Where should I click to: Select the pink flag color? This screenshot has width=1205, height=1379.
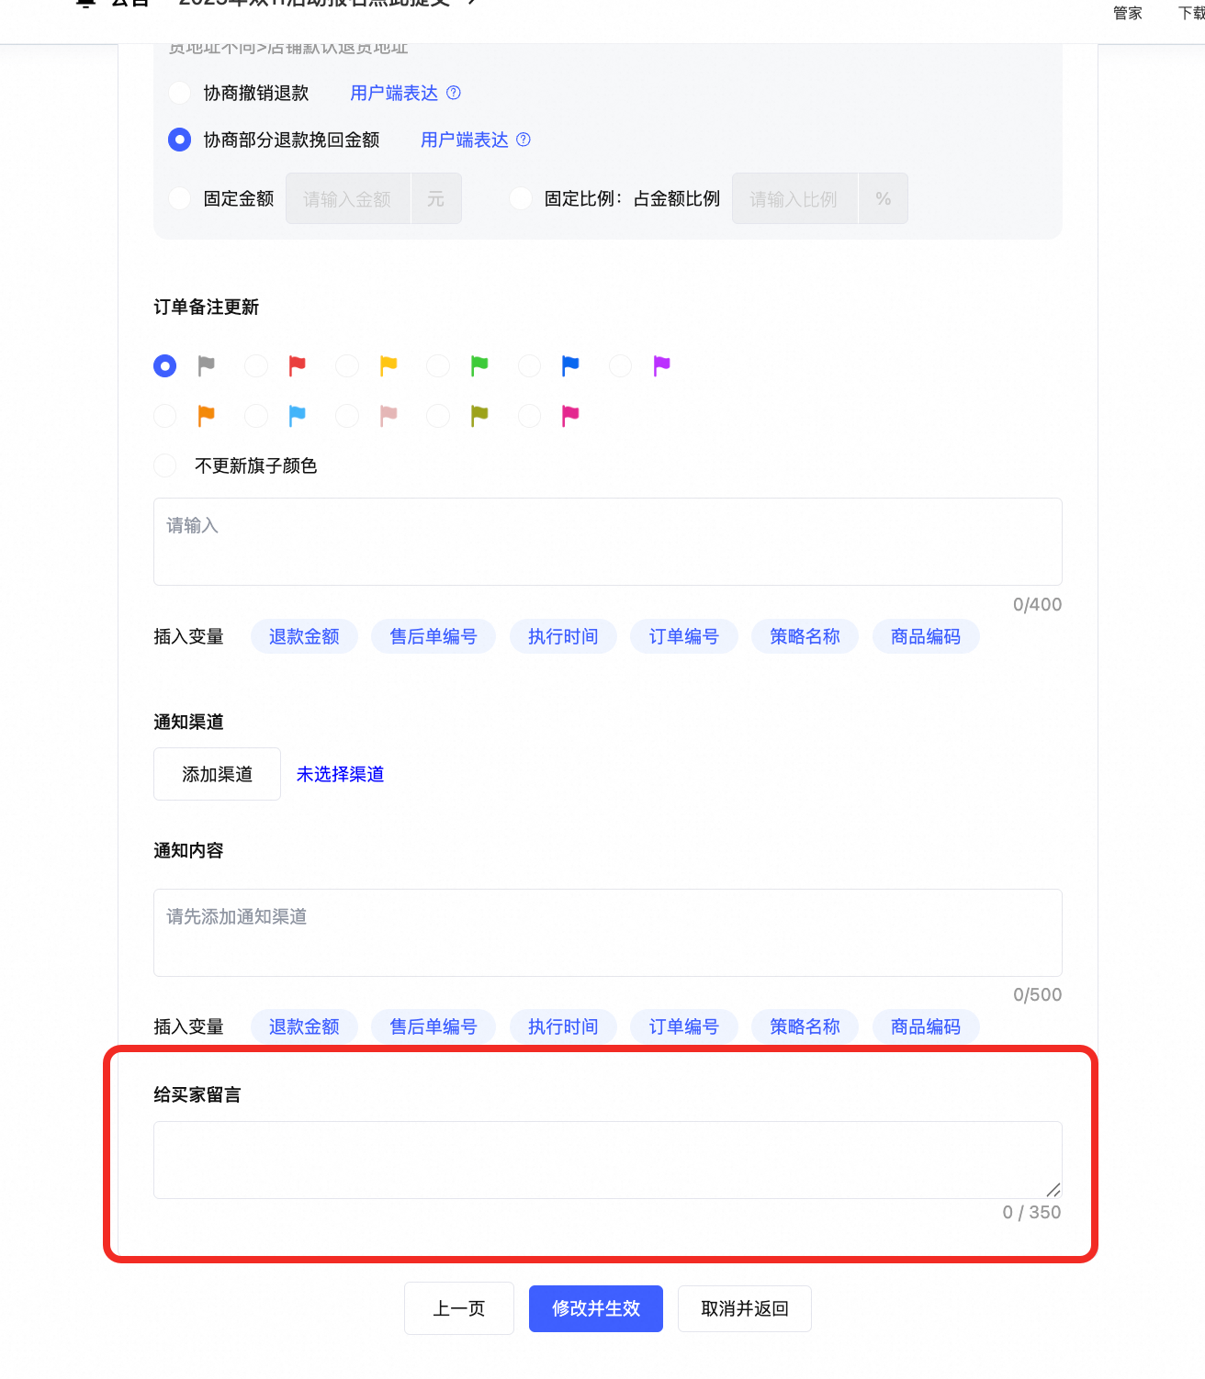tap(346, 415)
